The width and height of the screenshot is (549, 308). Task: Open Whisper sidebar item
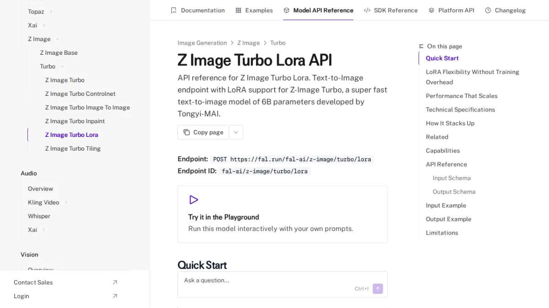point(39,216)
